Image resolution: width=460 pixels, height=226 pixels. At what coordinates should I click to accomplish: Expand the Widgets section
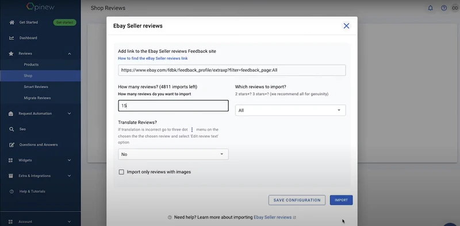[70, 161]
